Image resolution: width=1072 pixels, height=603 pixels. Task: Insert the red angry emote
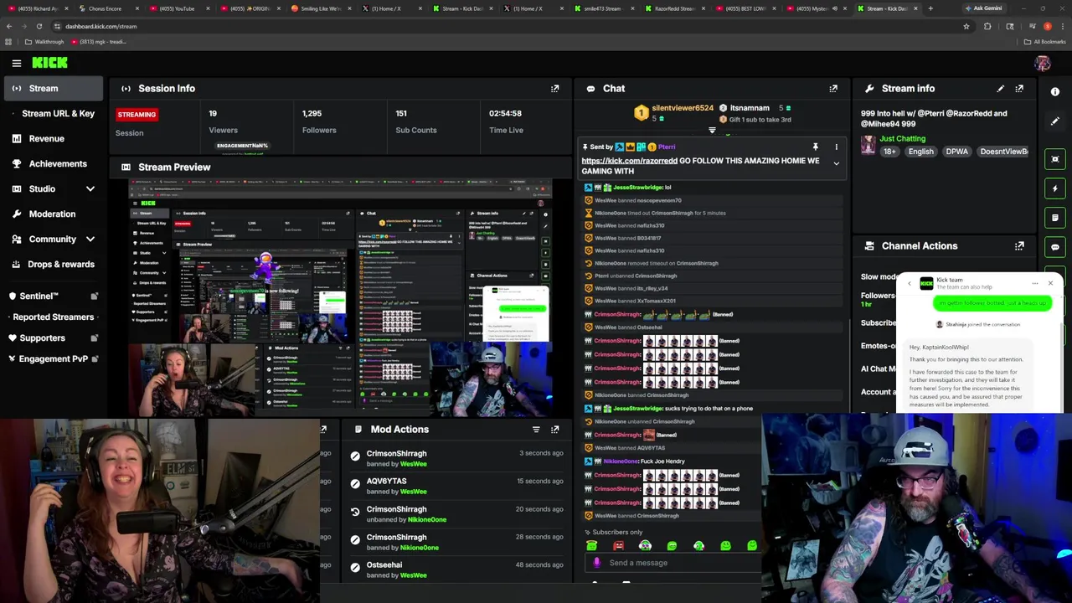coord(618,546)
